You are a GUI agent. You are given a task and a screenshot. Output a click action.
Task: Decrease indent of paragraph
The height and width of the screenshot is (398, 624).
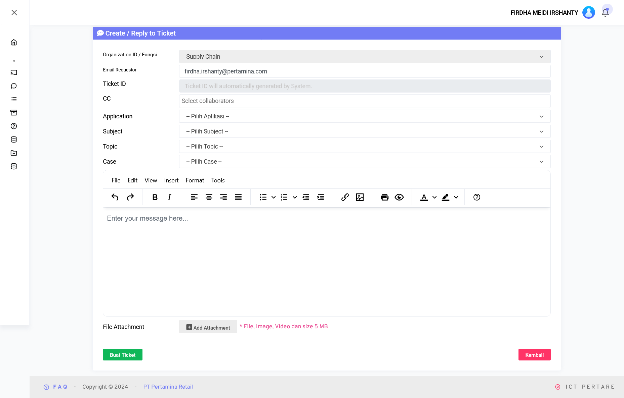pyautogui.click(x=306, y=197)
